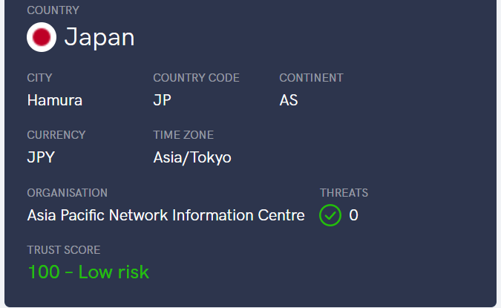Click the COUNTRY label
The height and width of the screenshot is (308, 501).
pyautogui.click(x=53, y=10)
